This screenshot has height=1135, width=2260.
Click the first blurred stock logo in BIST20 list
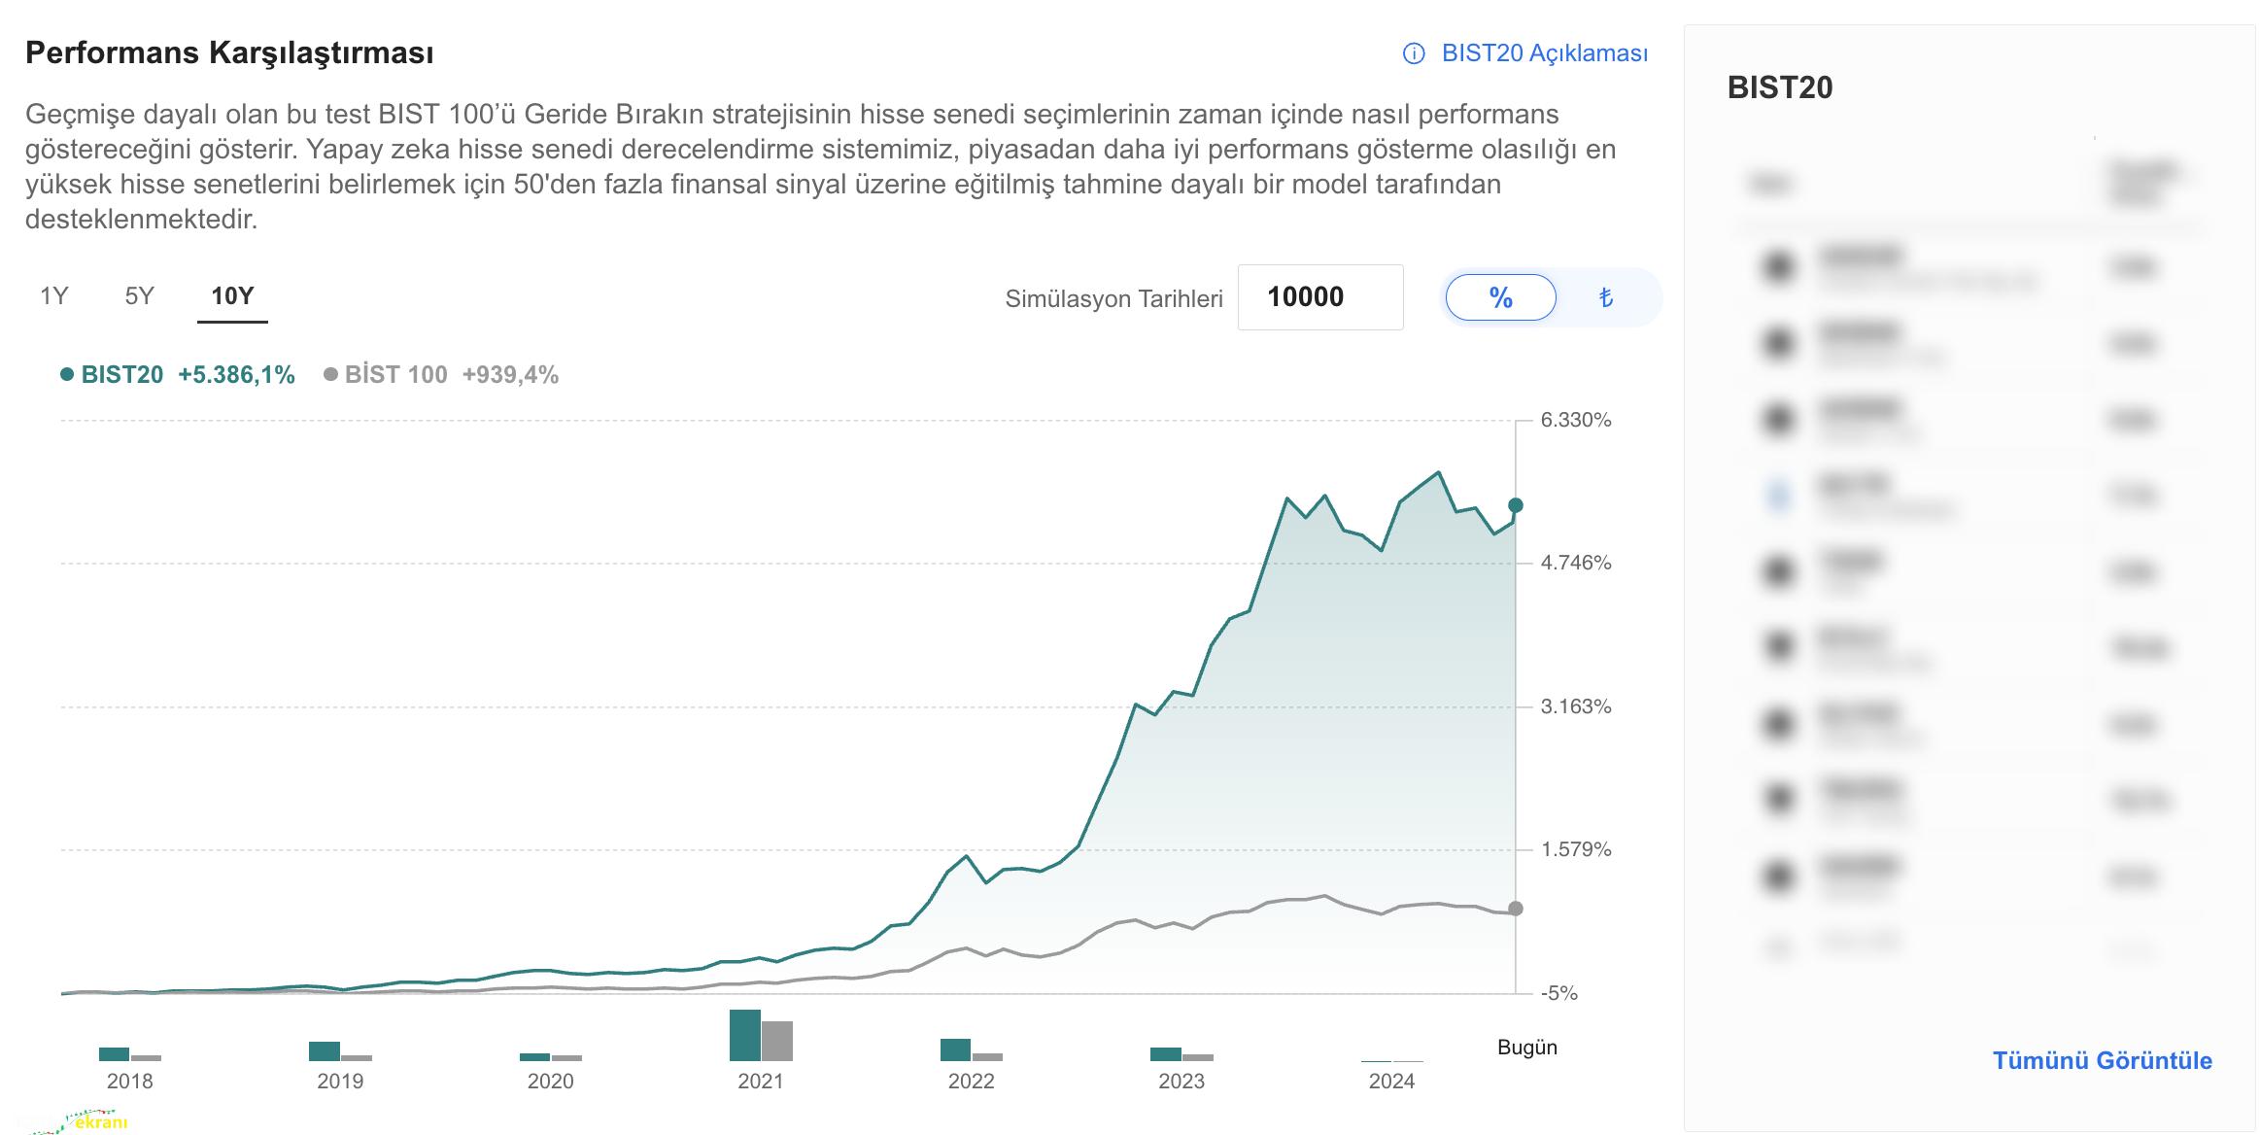(x=1779, y=266)
